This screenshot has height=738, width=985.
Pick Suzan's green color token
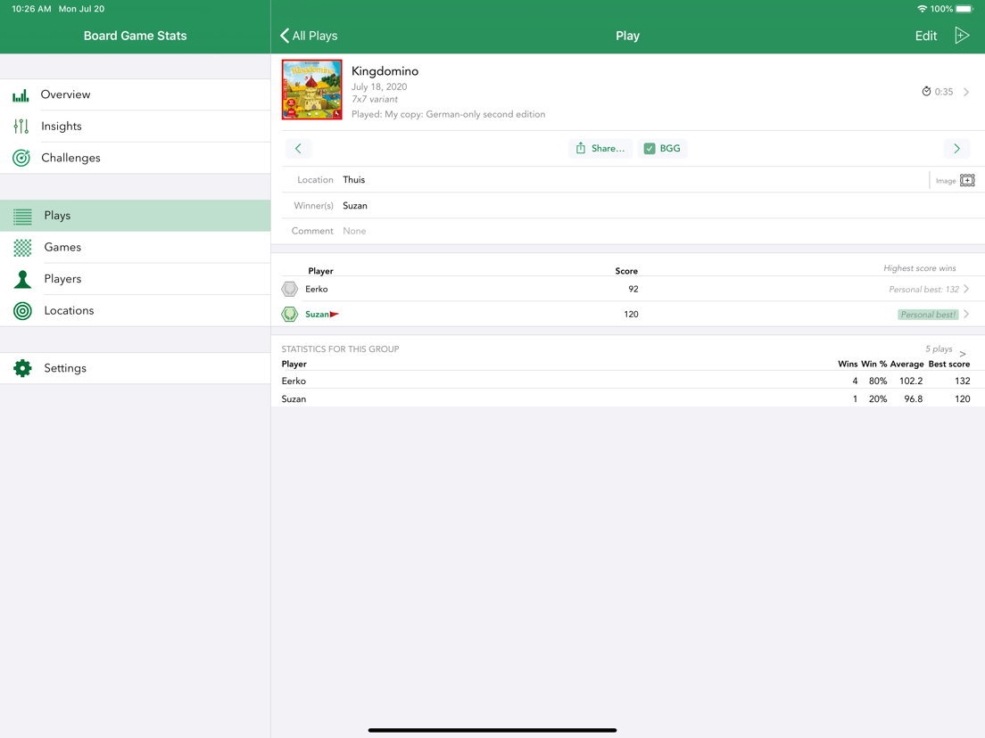[x=289, y=314]
